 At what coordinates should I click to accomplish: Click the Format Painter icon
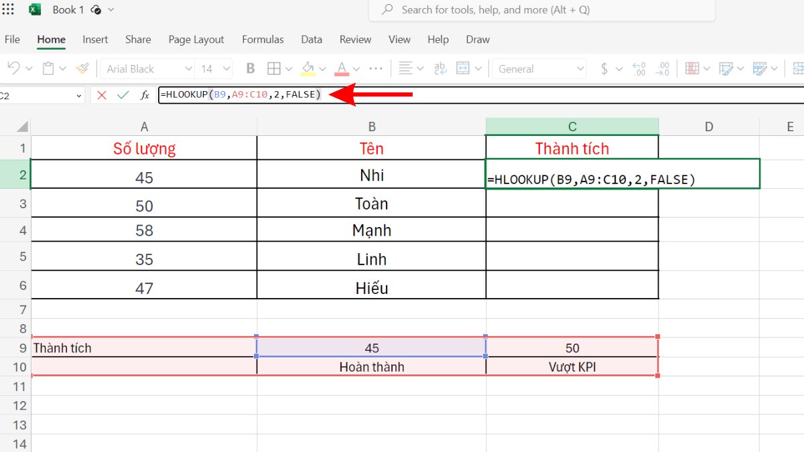tap(82, 68)
